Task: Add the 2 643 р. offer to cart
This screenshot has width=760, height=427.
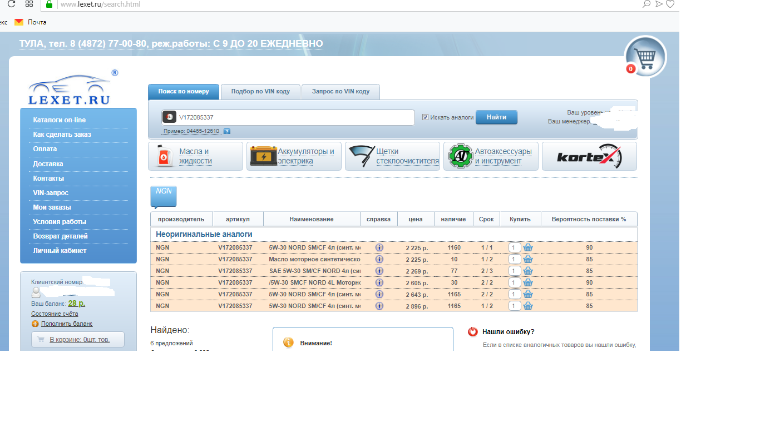Action: [x=528, y=294]
